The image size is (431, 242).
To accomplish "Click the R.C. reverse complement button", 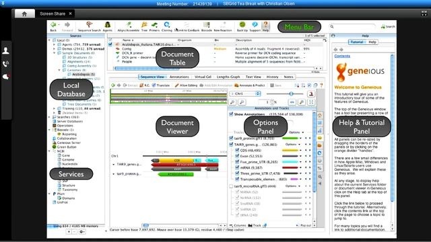I will coord(145,85).
